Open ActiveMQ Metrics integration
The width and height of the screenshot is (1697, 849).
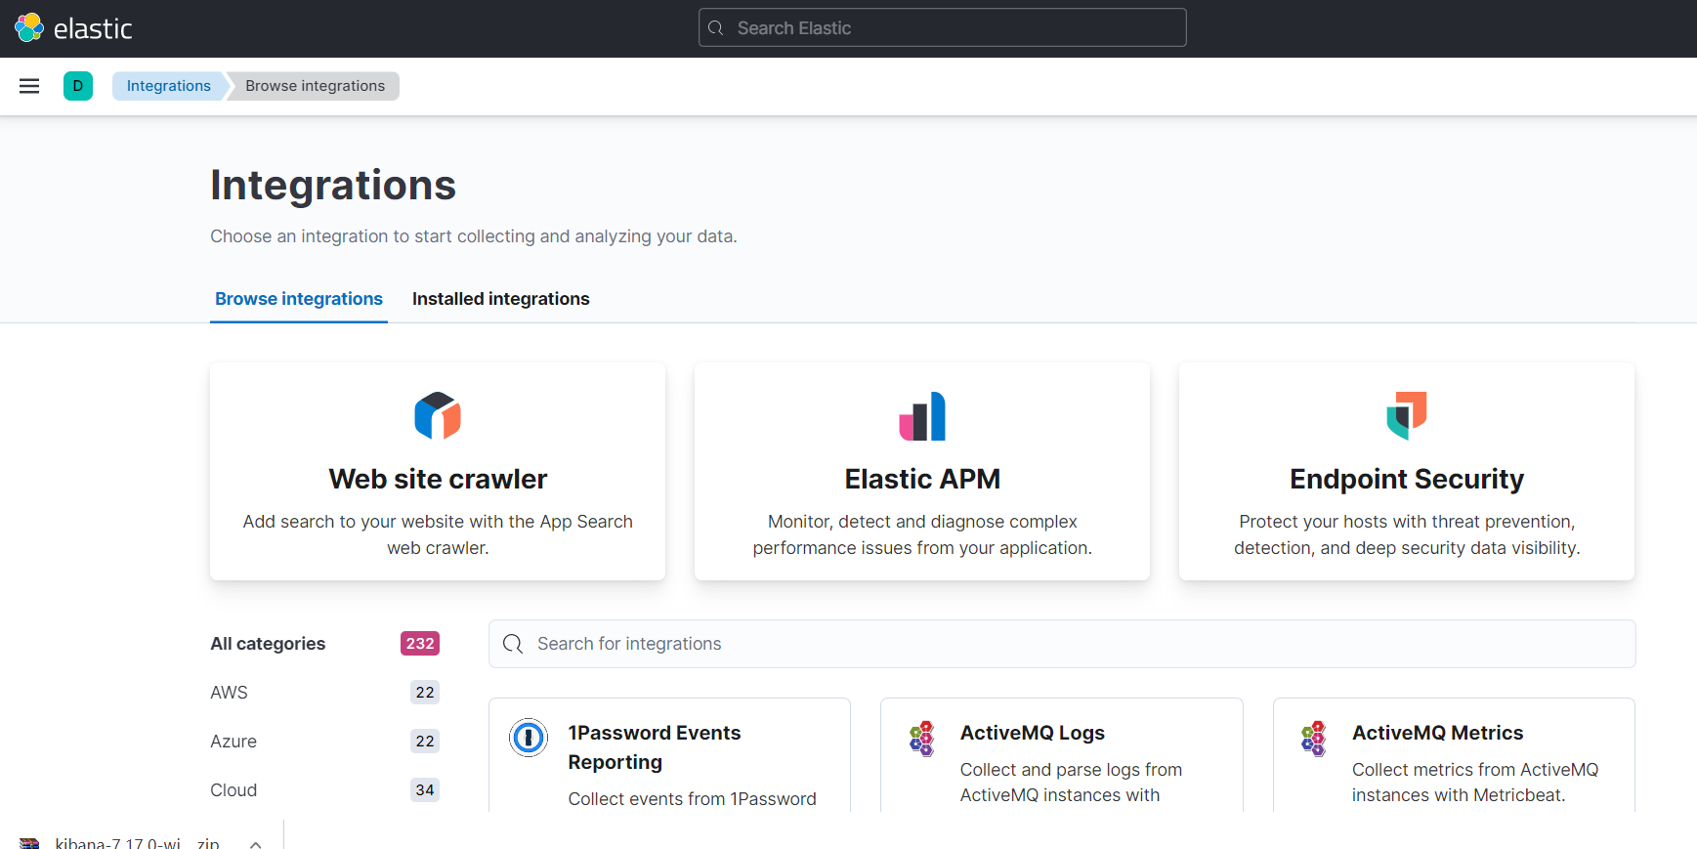click(1454, 755)
